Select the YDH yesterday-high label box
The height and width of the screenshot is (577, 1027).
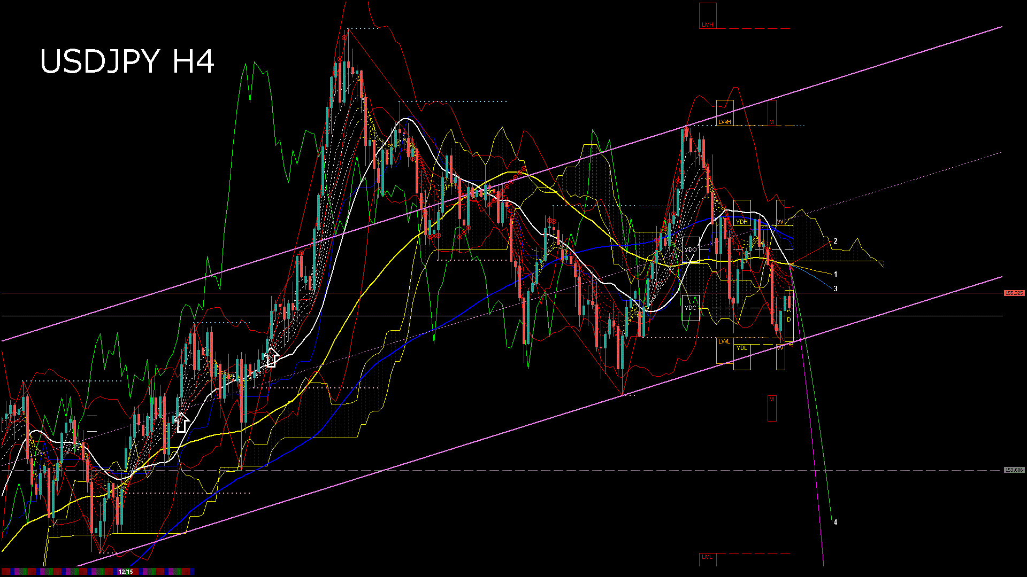click(x=742, y=222)
